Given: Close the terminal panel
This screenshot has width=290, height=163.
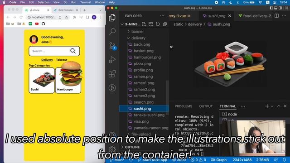Looking at the screenshot, I should 285,106.
